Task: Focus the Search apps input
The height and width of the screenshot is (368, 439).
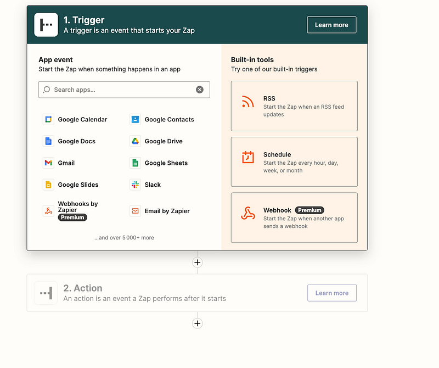Action: pyautogui.click(x=124, y=90)
